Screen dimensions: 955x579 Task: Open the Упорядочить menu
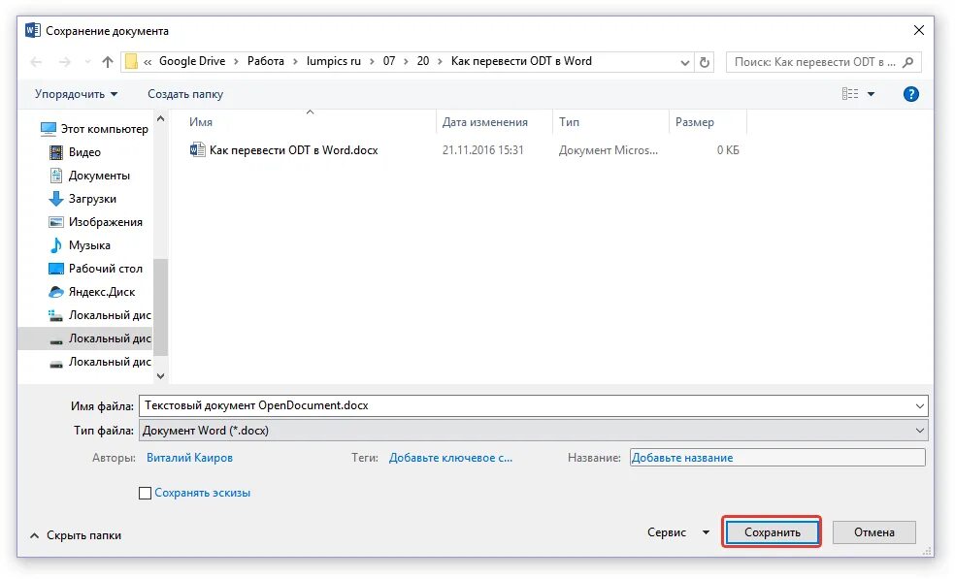pyautogui.click(x=76, y=94)
